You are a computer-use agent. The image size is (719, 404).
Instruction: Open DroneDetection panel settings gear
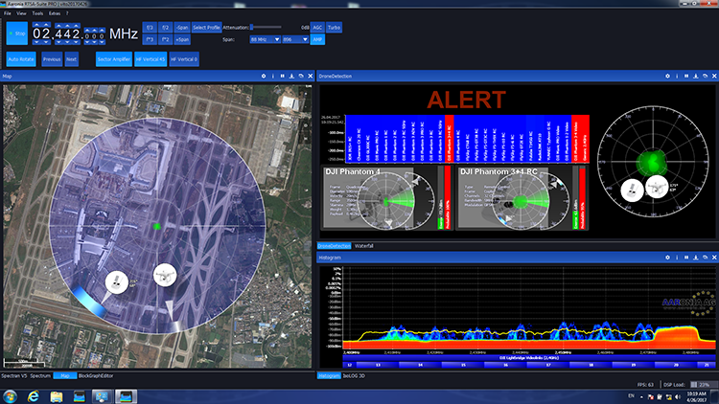(667, 76)
